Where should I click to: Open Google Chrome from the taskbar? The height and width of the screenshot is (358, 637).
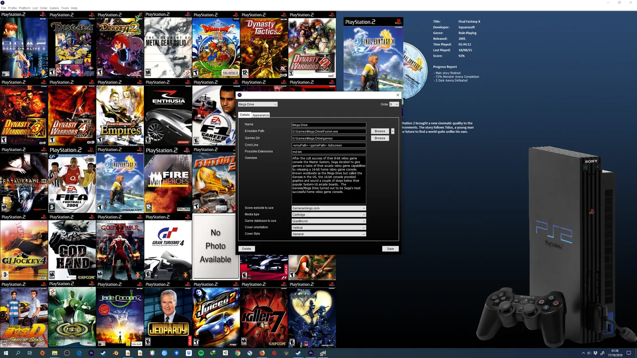tap(238, 353)
